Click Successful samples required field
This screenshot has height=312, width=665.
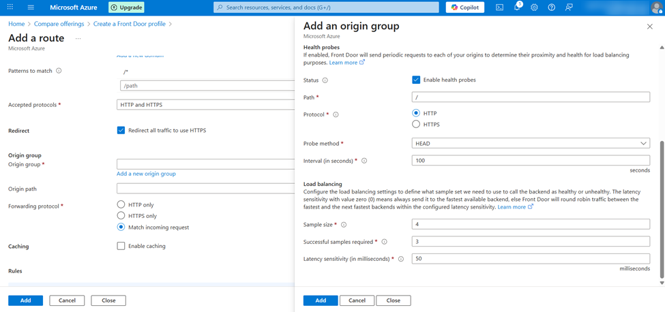point(531,241)
